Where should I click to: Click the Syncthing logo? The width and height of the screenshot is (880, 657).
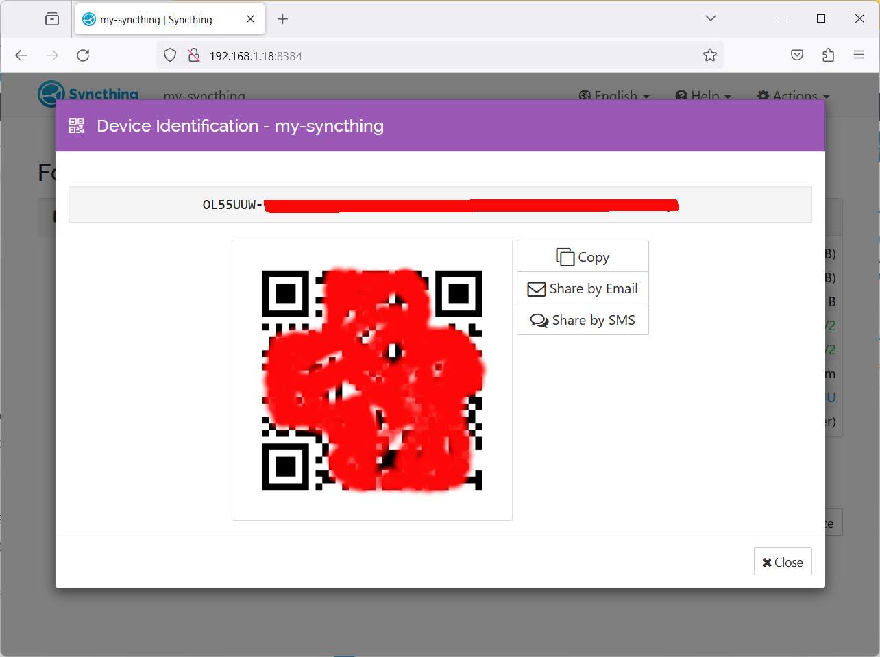pyautogui.click(x=88, y=94)
